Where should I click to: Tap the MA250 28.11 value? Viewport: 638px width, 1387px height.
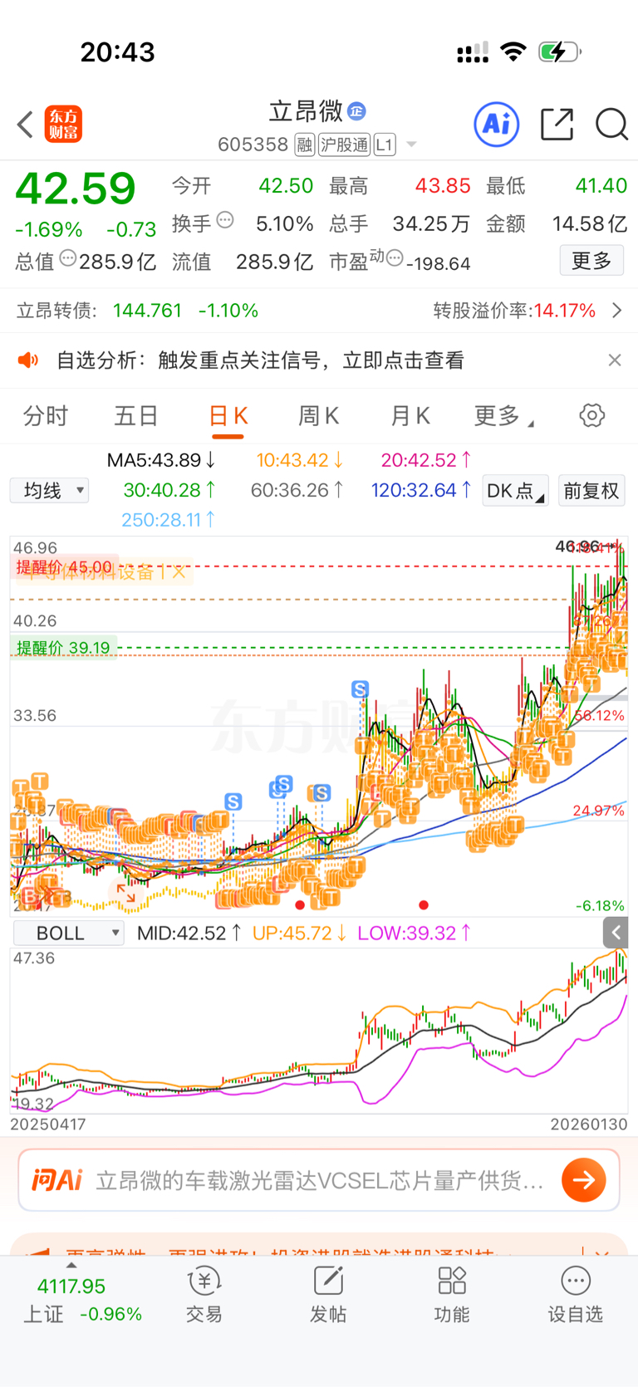(x=169, y=520)
